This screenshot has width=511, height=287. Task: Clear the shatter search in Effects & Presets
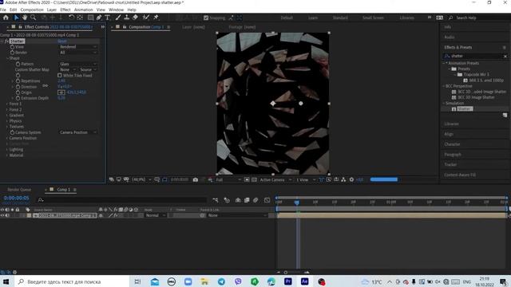505,57
